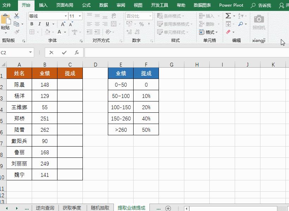
Task: Toggle underline formatting
Action: click(x=47, y=24)
